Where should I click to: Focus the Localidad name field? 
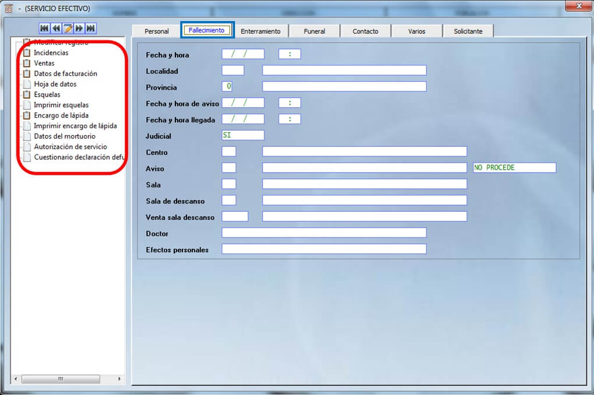pos(344,70)
